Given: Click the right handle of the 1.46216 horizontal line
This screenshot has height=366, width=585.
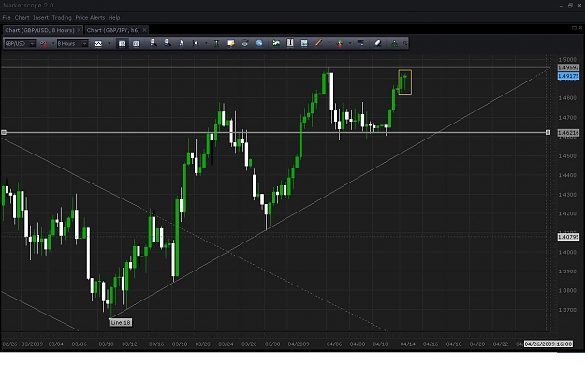Looking at the screenshot, I should 548,132.
